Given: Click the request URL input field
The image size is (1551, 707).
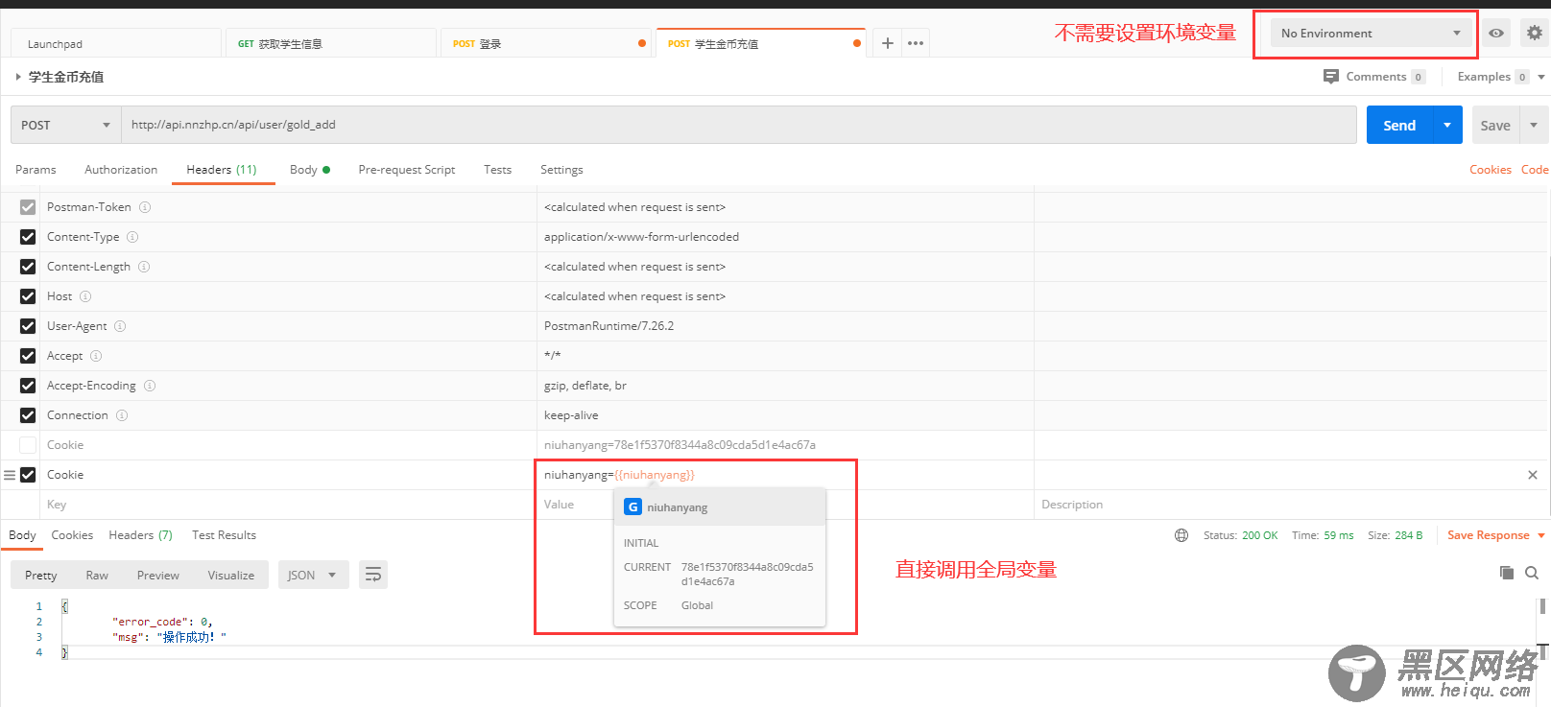Looking at the screenshot, I should point(738,125).
